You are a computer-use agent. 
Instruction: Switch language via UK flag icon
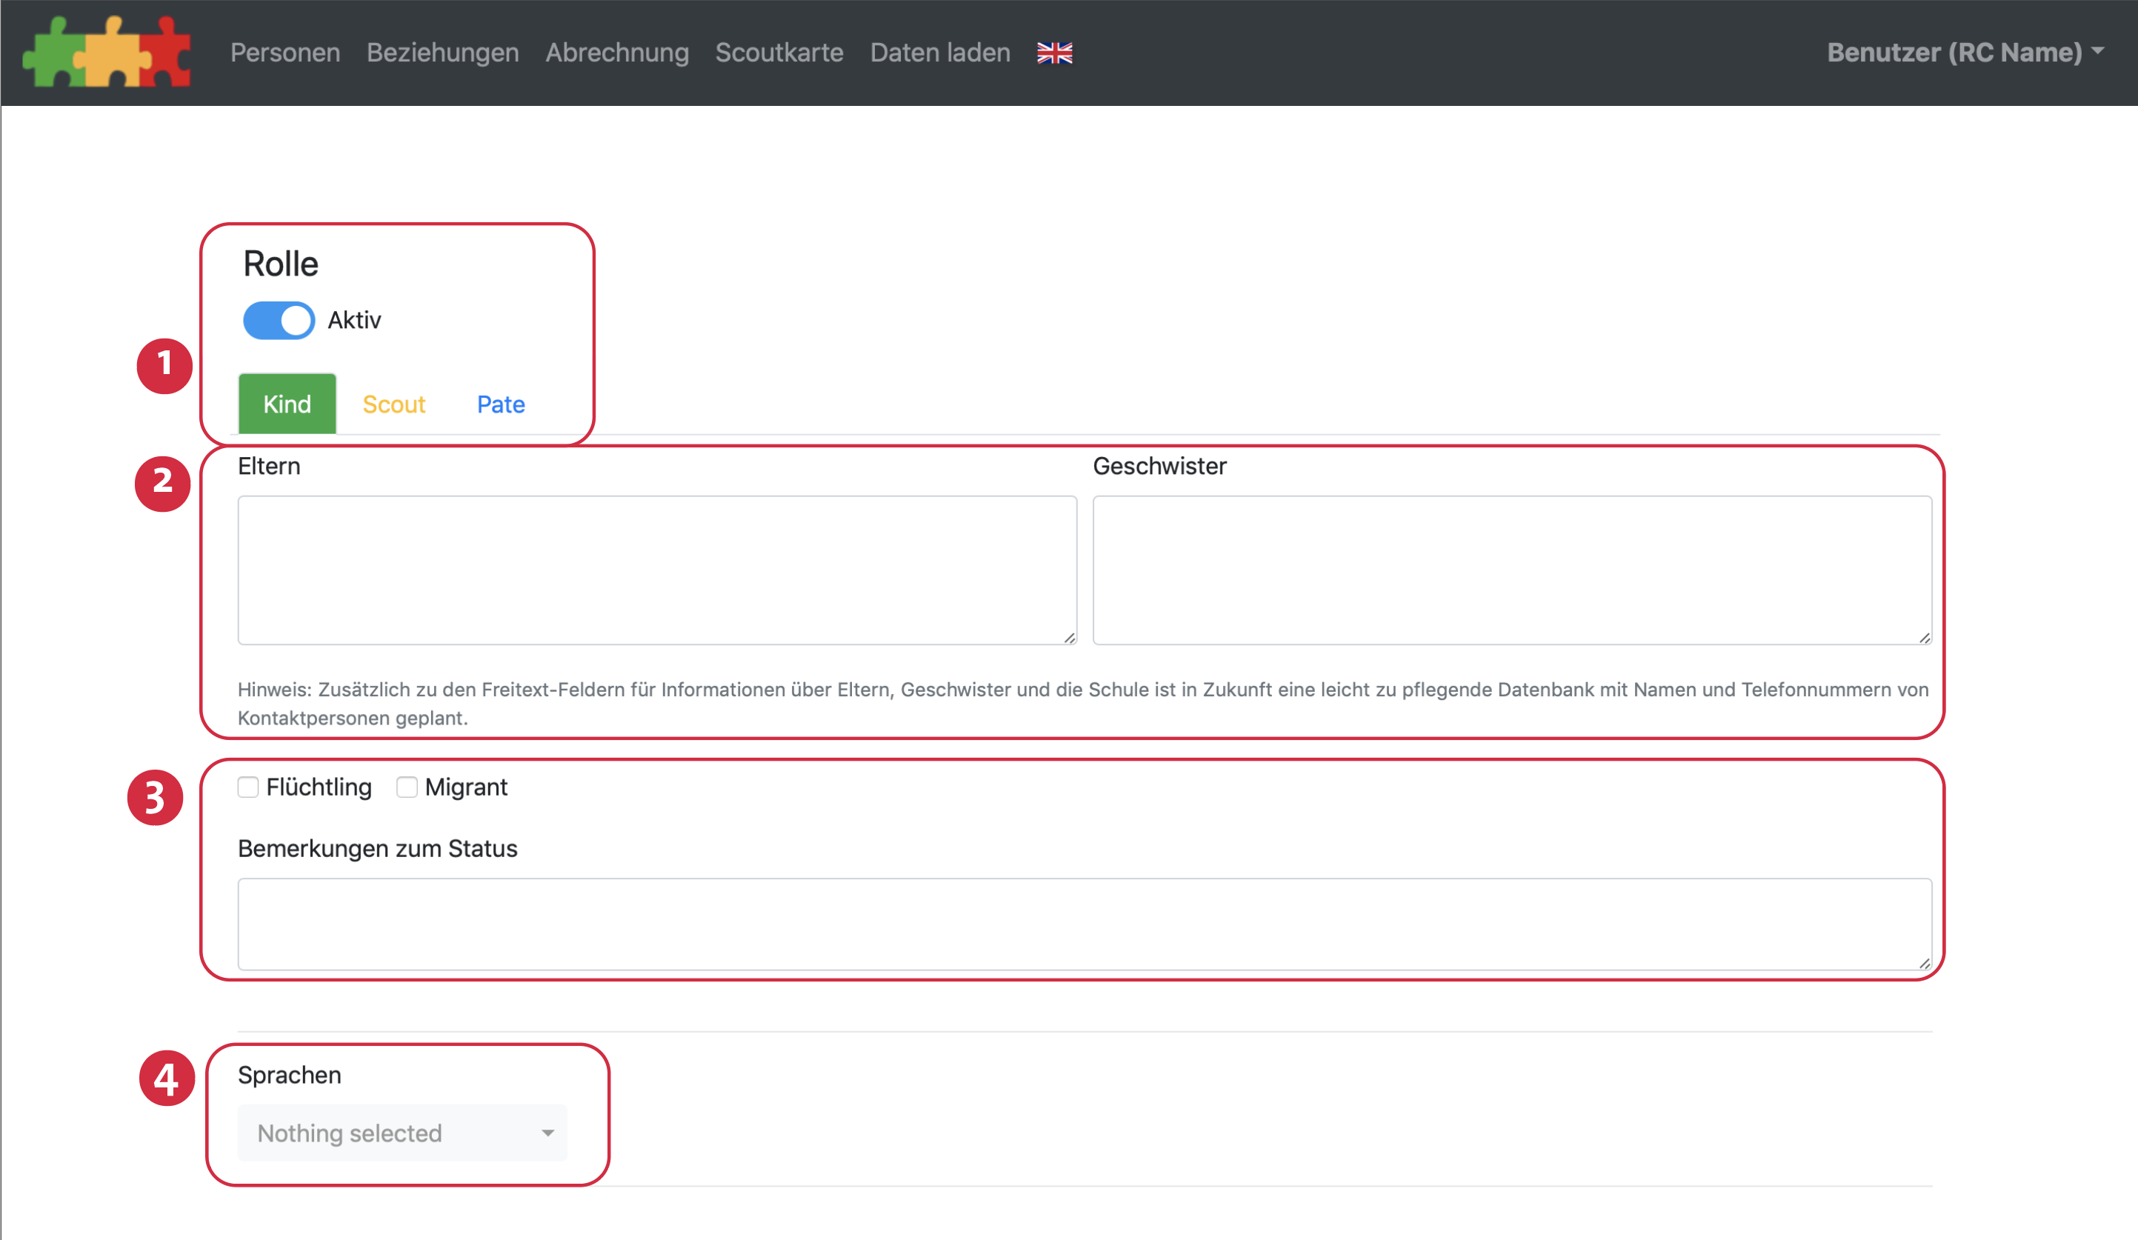click(x=1053, y=53)
